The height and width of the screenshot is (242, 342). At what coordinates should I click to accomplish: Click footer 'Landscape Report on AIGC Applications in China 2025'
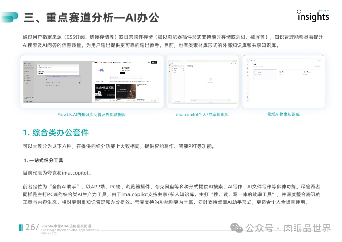pyautogui.click(x=70, y=232)
